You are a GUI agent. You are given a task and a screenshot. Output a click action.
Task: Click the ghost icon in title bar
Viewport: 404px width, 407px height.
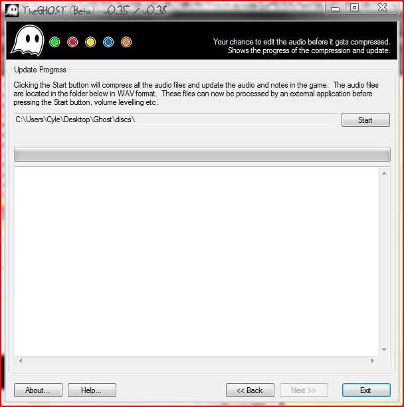(x=12, y=11)
